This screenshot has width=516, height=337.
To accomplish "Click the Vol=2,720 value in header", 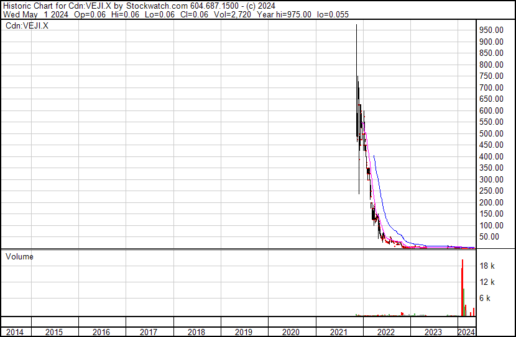I will coord(233,14).
